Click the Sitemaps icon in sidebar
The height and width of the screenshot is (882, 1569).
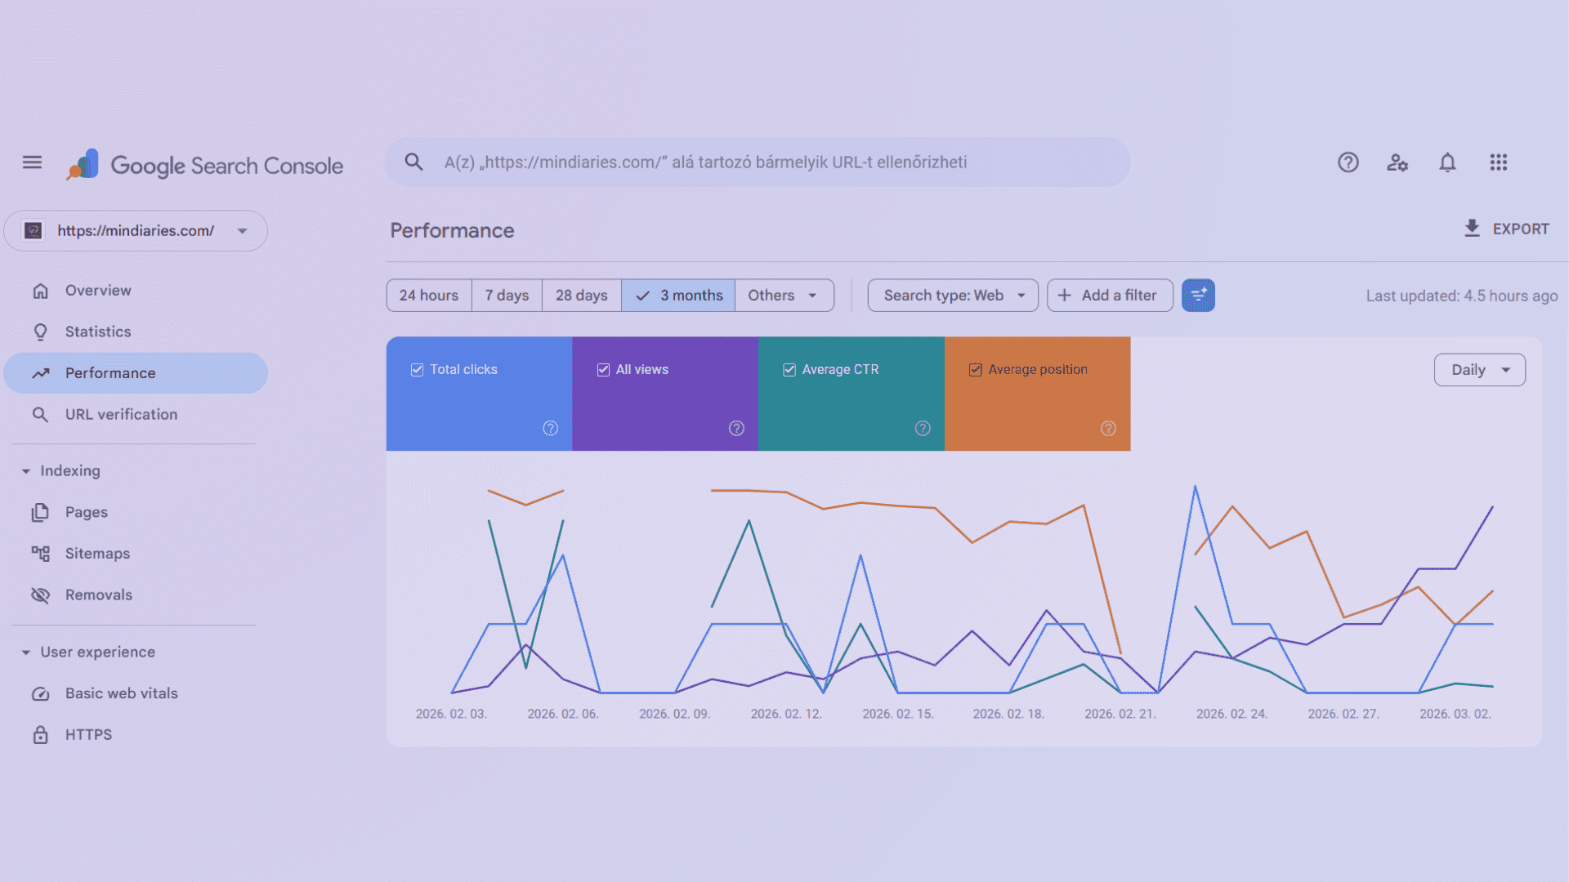click(x=41, y=554)
